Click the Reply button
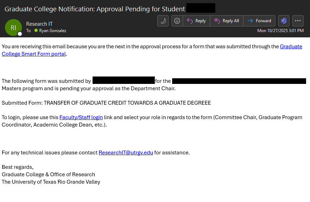The height and width of the screenshot is (202, 310). click(x=197, y=21)
